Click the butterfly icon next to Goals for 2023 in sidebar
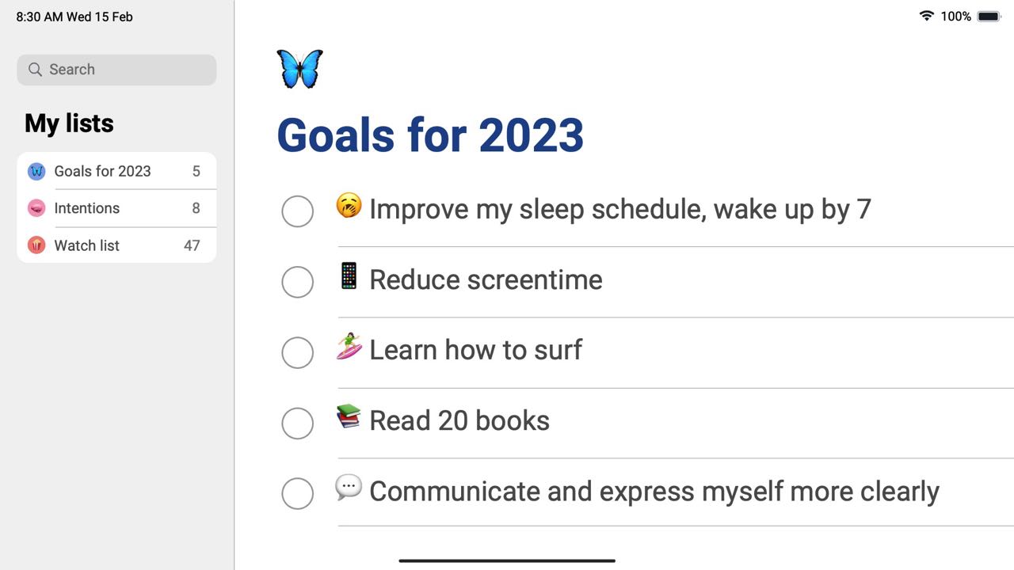 (36, 171)
